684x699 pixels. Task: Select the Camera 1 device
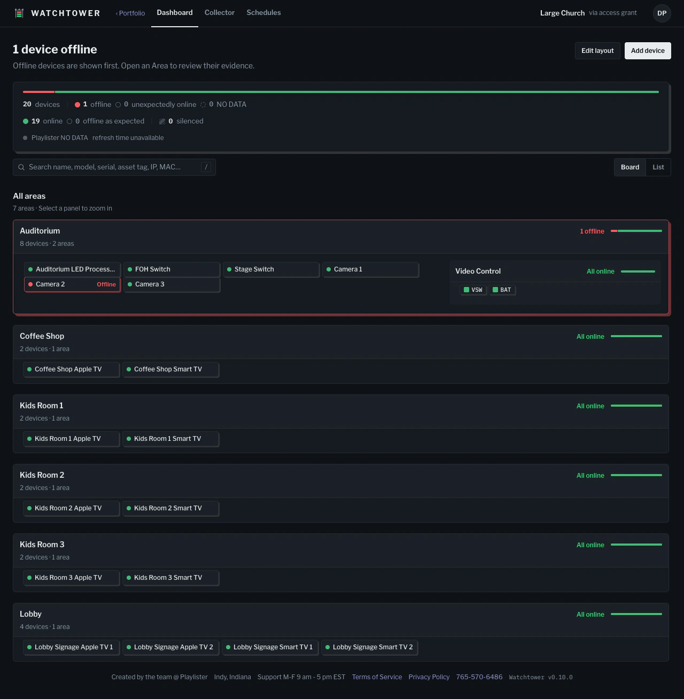[370, 269]
